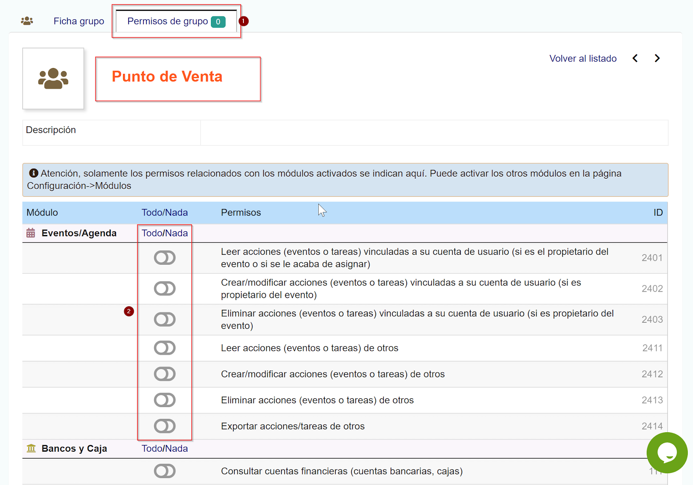The width and height of the screenshot is (693, 485).
Task: Click the Eventos/Agenda module name
Action: [x=79, y=233]
